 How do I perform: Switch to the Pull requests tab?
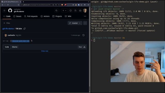coord(31,16)
